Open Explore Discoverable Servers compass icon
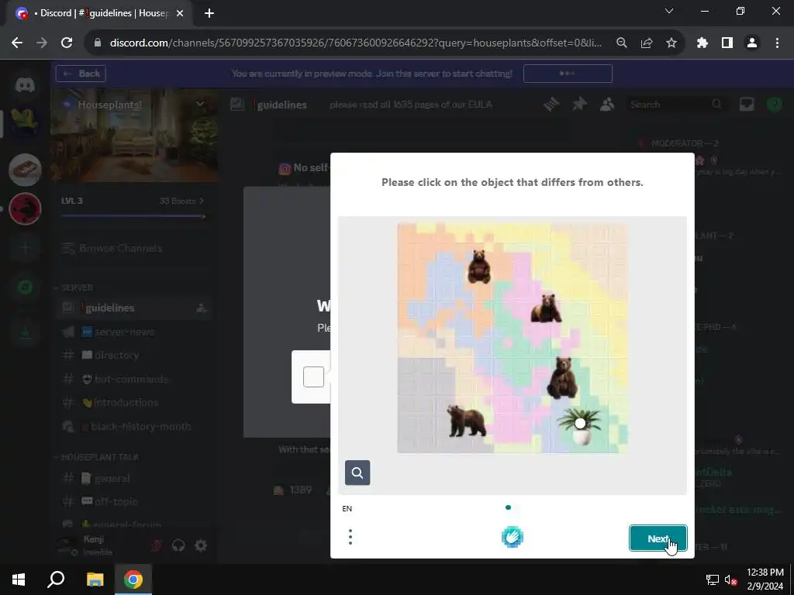794x595 pixels. [x=25, y=287]
